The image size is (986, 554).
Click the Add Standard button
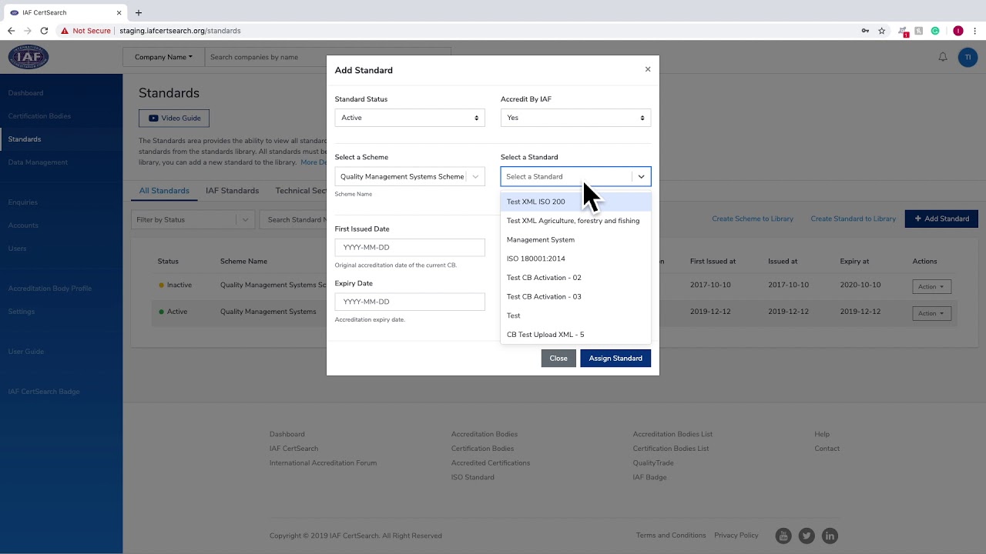[x=941, y=219]
